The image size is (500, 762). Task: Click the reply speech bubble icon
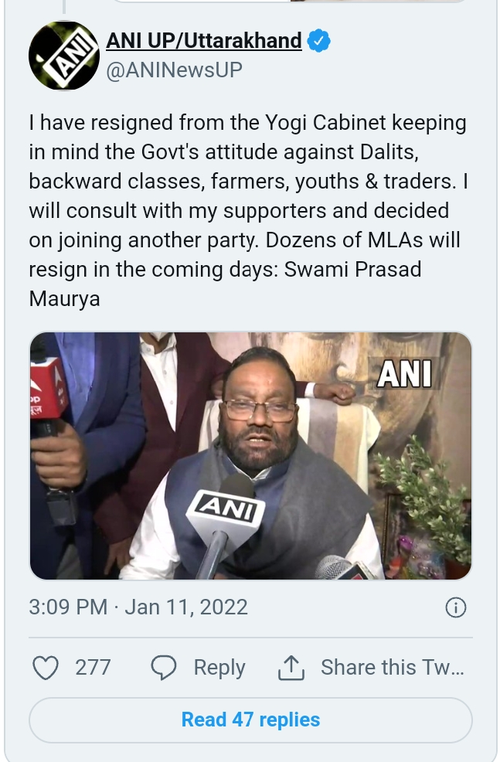coord(164,667)
